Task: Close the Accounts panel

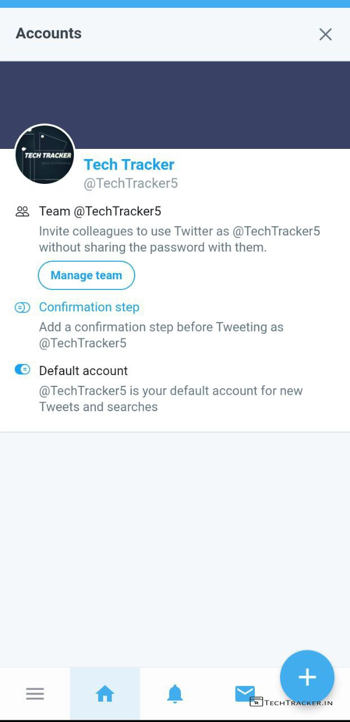Action: tap(325, 34)
